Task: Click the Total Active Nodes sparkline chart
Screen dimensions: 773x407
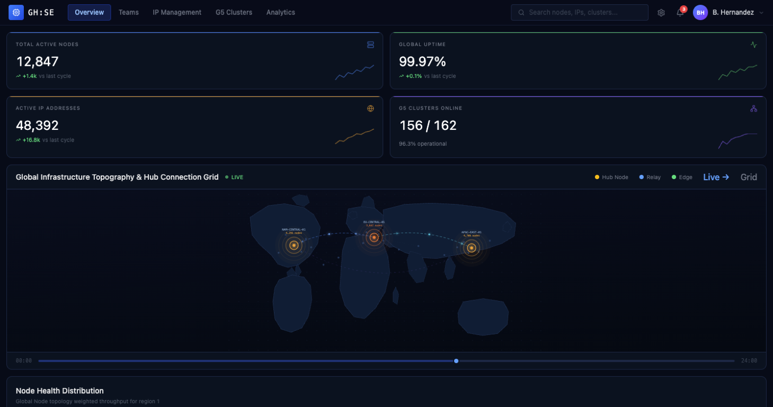Action: 354,72
